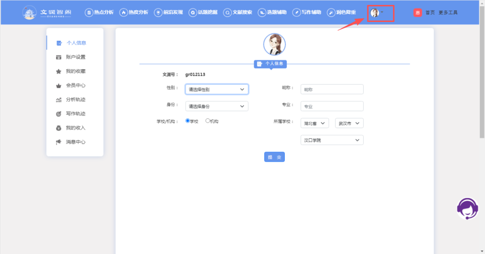
Task: Open 消息中心 in the sidebar menu
Action: (75, 142)
